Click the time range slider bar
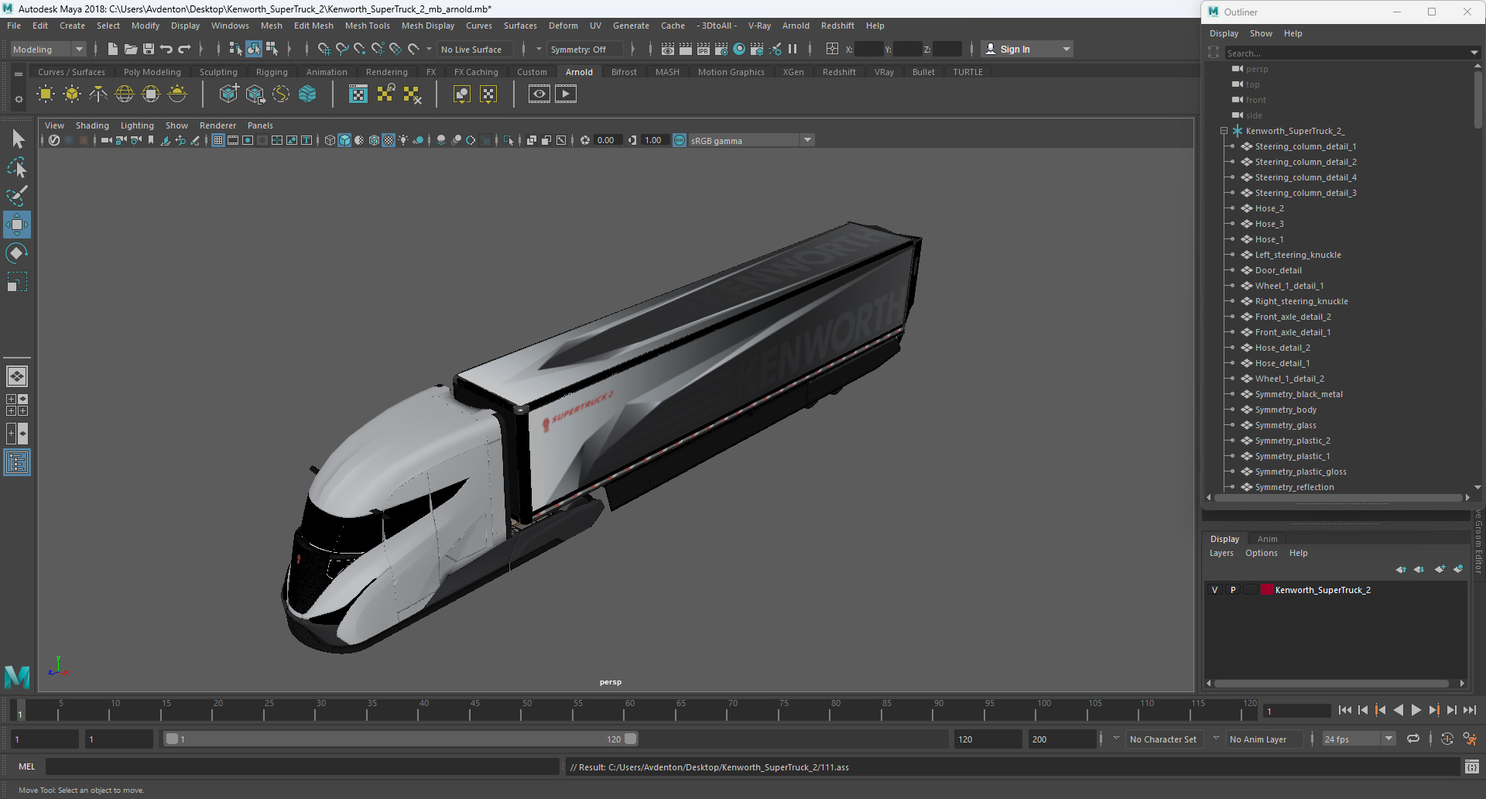The width and height of the screenshot is (1486, 799). (402, 739)
